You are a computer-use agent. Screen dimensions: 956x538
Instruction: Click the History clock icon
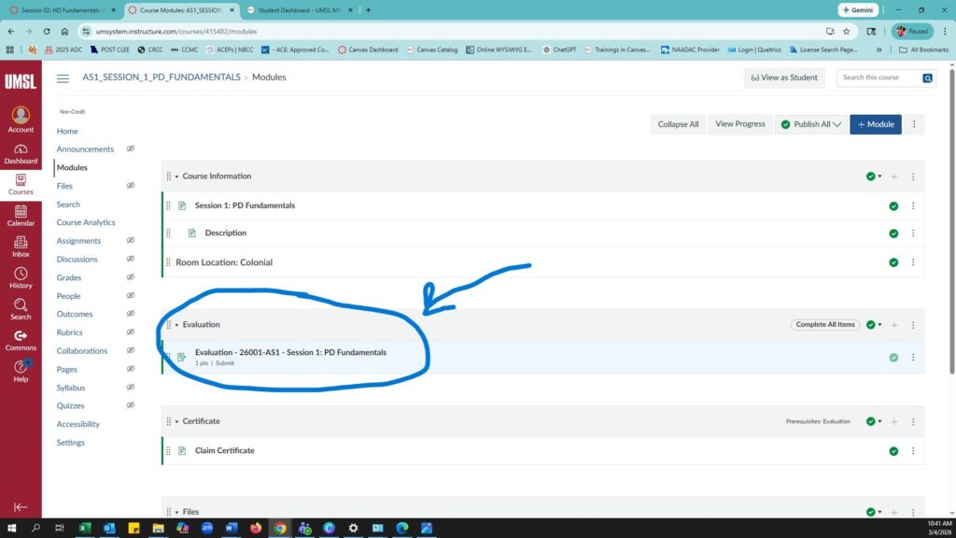[x=21, y=277]
